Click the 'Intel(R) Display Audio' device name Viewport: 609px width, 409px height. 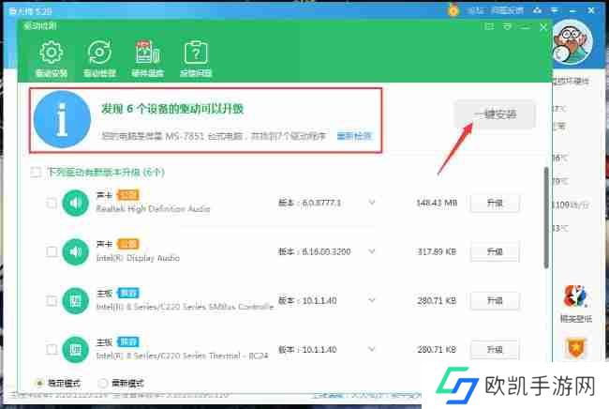tap(138, 258)
